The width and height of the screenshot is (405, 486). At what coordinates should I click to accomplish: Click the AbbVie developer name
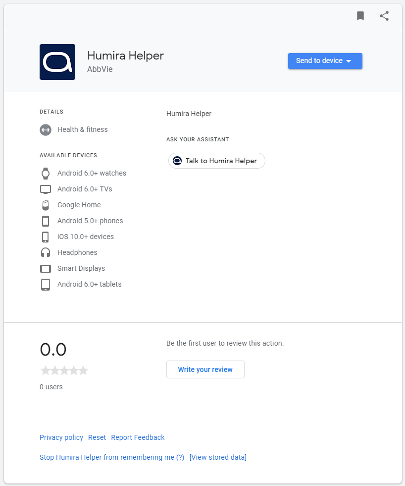point(100,69)
